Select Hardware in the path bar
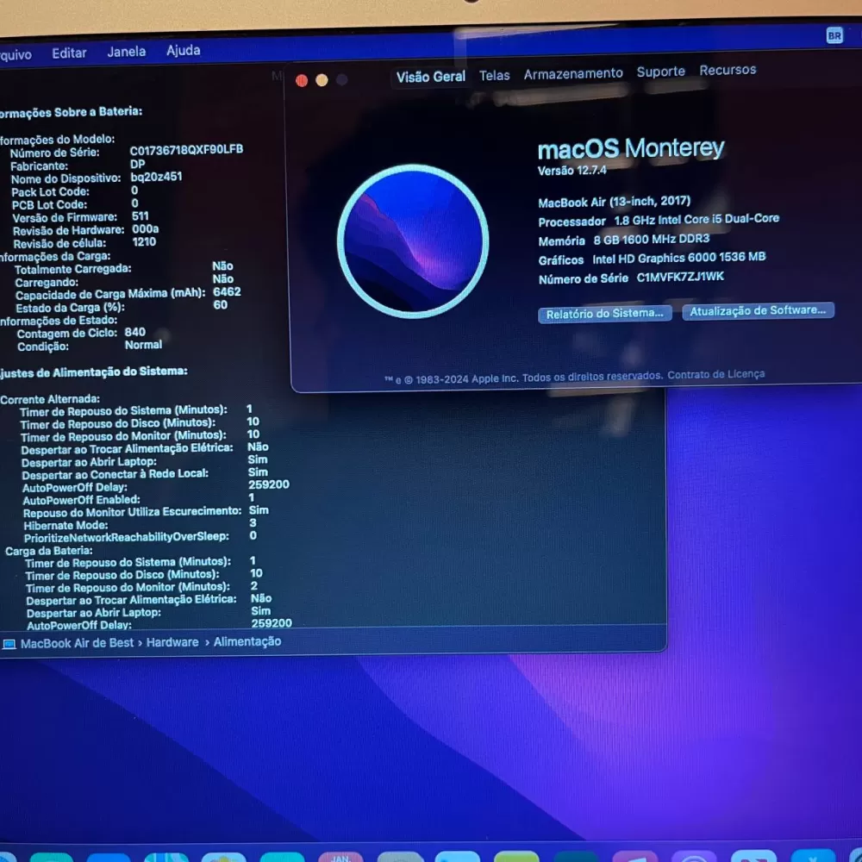Viewport: 862px width, 862px height. coord(172,642)
